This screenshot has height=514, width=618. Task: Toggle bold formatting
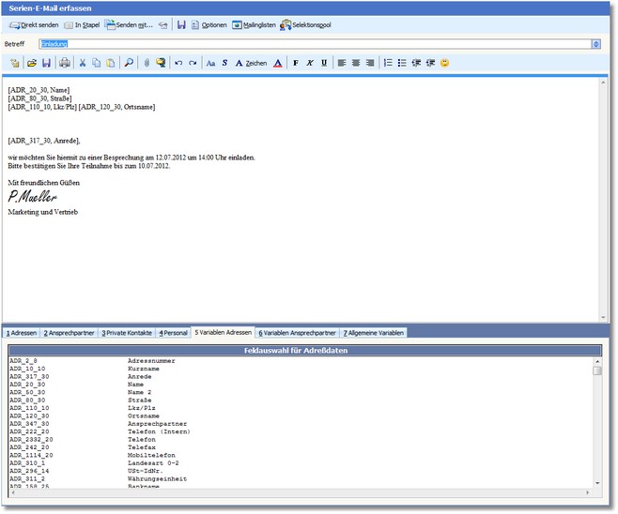(296, 63)
